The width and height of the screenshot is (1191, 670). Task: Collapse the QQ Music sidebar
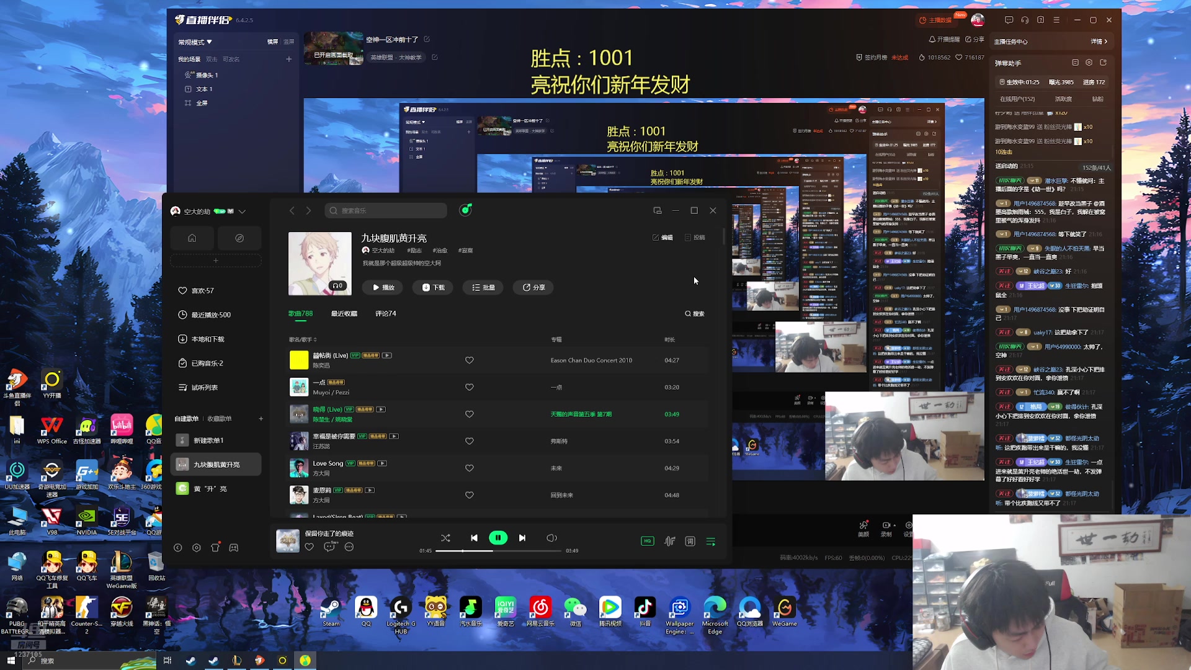click(x=178, y=548)
